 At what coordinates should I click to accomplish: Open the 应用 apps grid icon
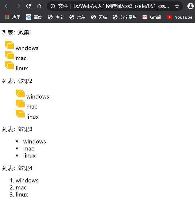click(7, 17)
